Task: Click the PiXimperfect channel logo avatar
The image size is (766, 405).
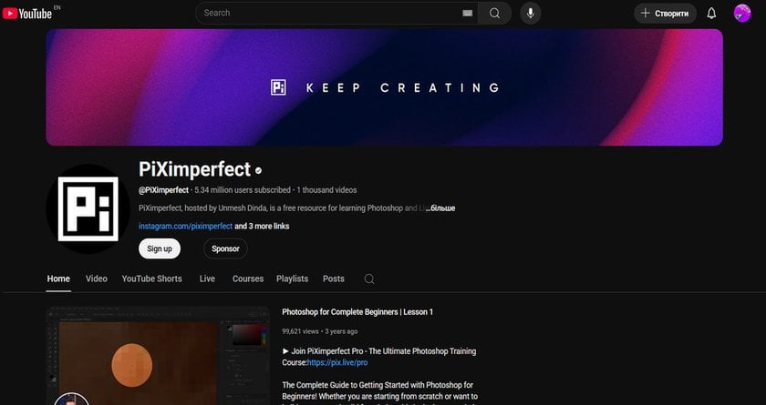Action: point(88,209)
